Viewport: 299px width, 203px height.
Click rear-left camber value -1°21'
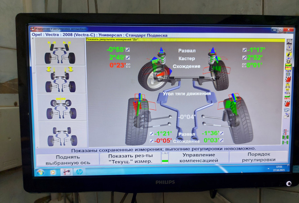coord(163,133)
